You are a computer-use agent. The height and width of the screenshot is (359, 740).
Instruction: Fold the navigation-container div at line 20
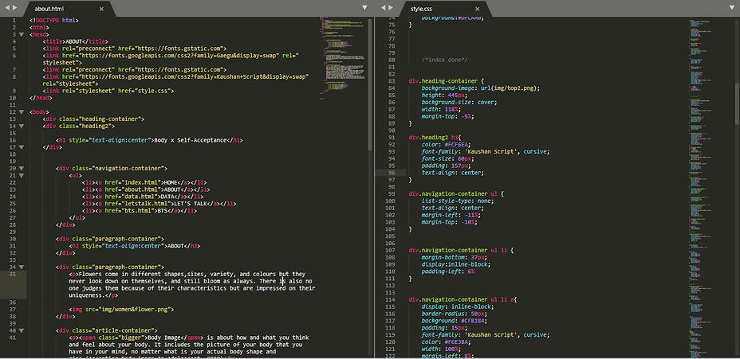click(21, 168)
